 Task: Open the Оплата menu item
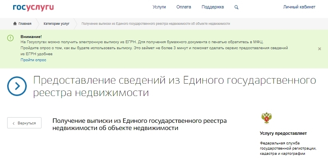point(184,7)
